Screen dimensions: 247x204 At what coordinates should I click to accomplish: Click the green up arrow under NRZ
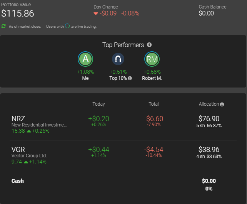[26, 131]
